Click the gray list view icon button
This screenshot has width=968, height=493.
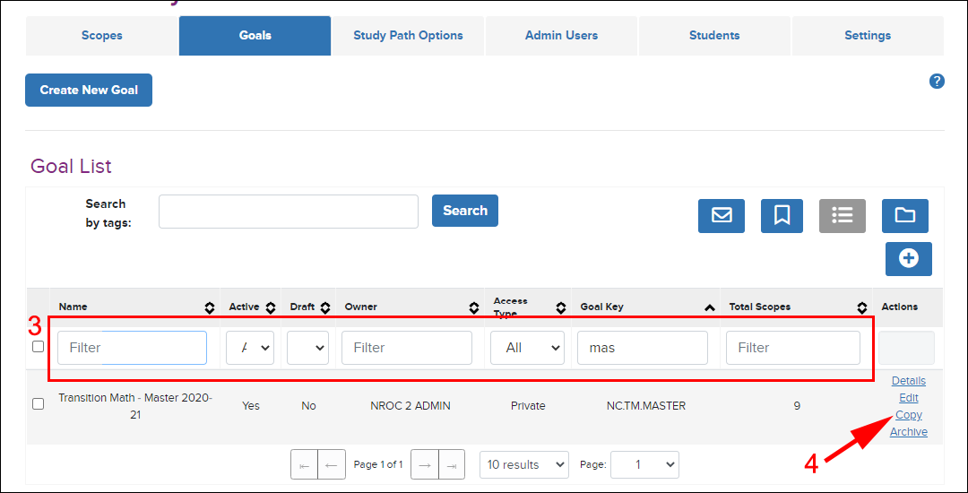842,216
